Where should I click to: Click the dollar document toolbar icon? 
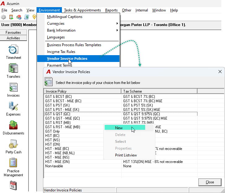point(27,17)
